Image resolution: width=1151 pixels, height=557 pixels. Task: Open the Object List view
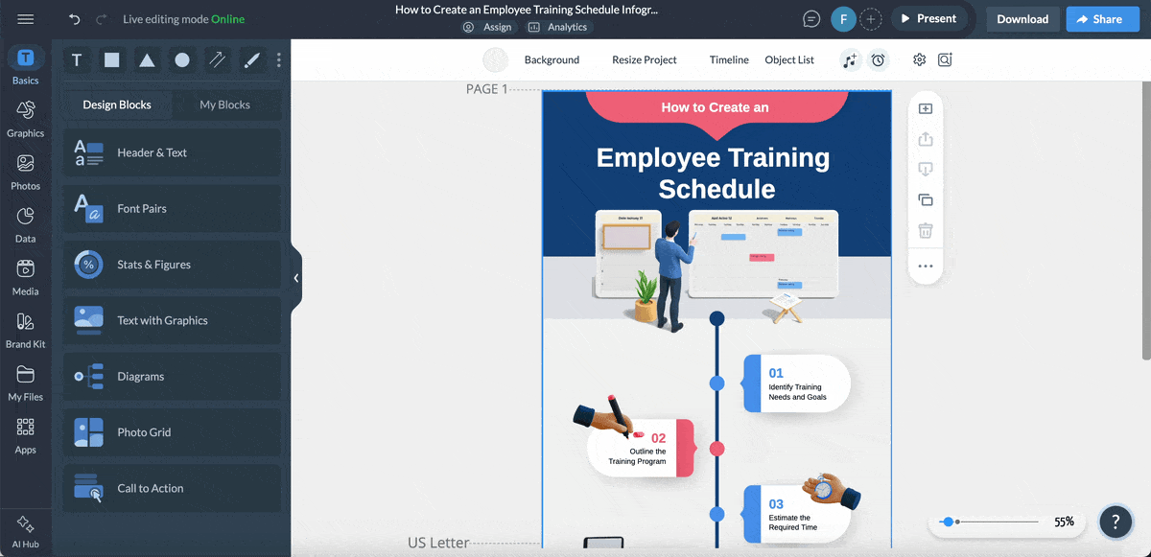tap(788, 59)
